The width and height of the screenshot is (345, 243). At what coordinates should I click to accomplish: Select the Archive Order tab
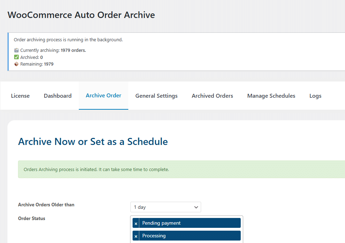click(x=104, y=96)
